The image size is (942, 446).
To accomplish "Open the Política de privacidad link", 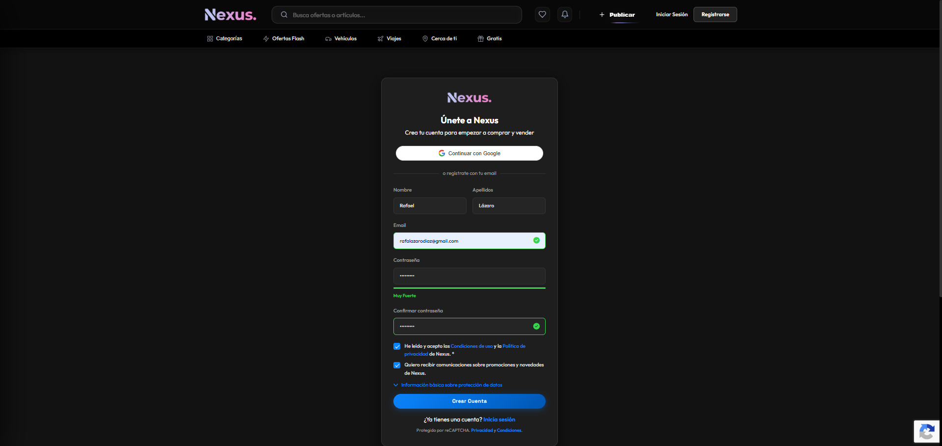I will [x=514, y=346].
